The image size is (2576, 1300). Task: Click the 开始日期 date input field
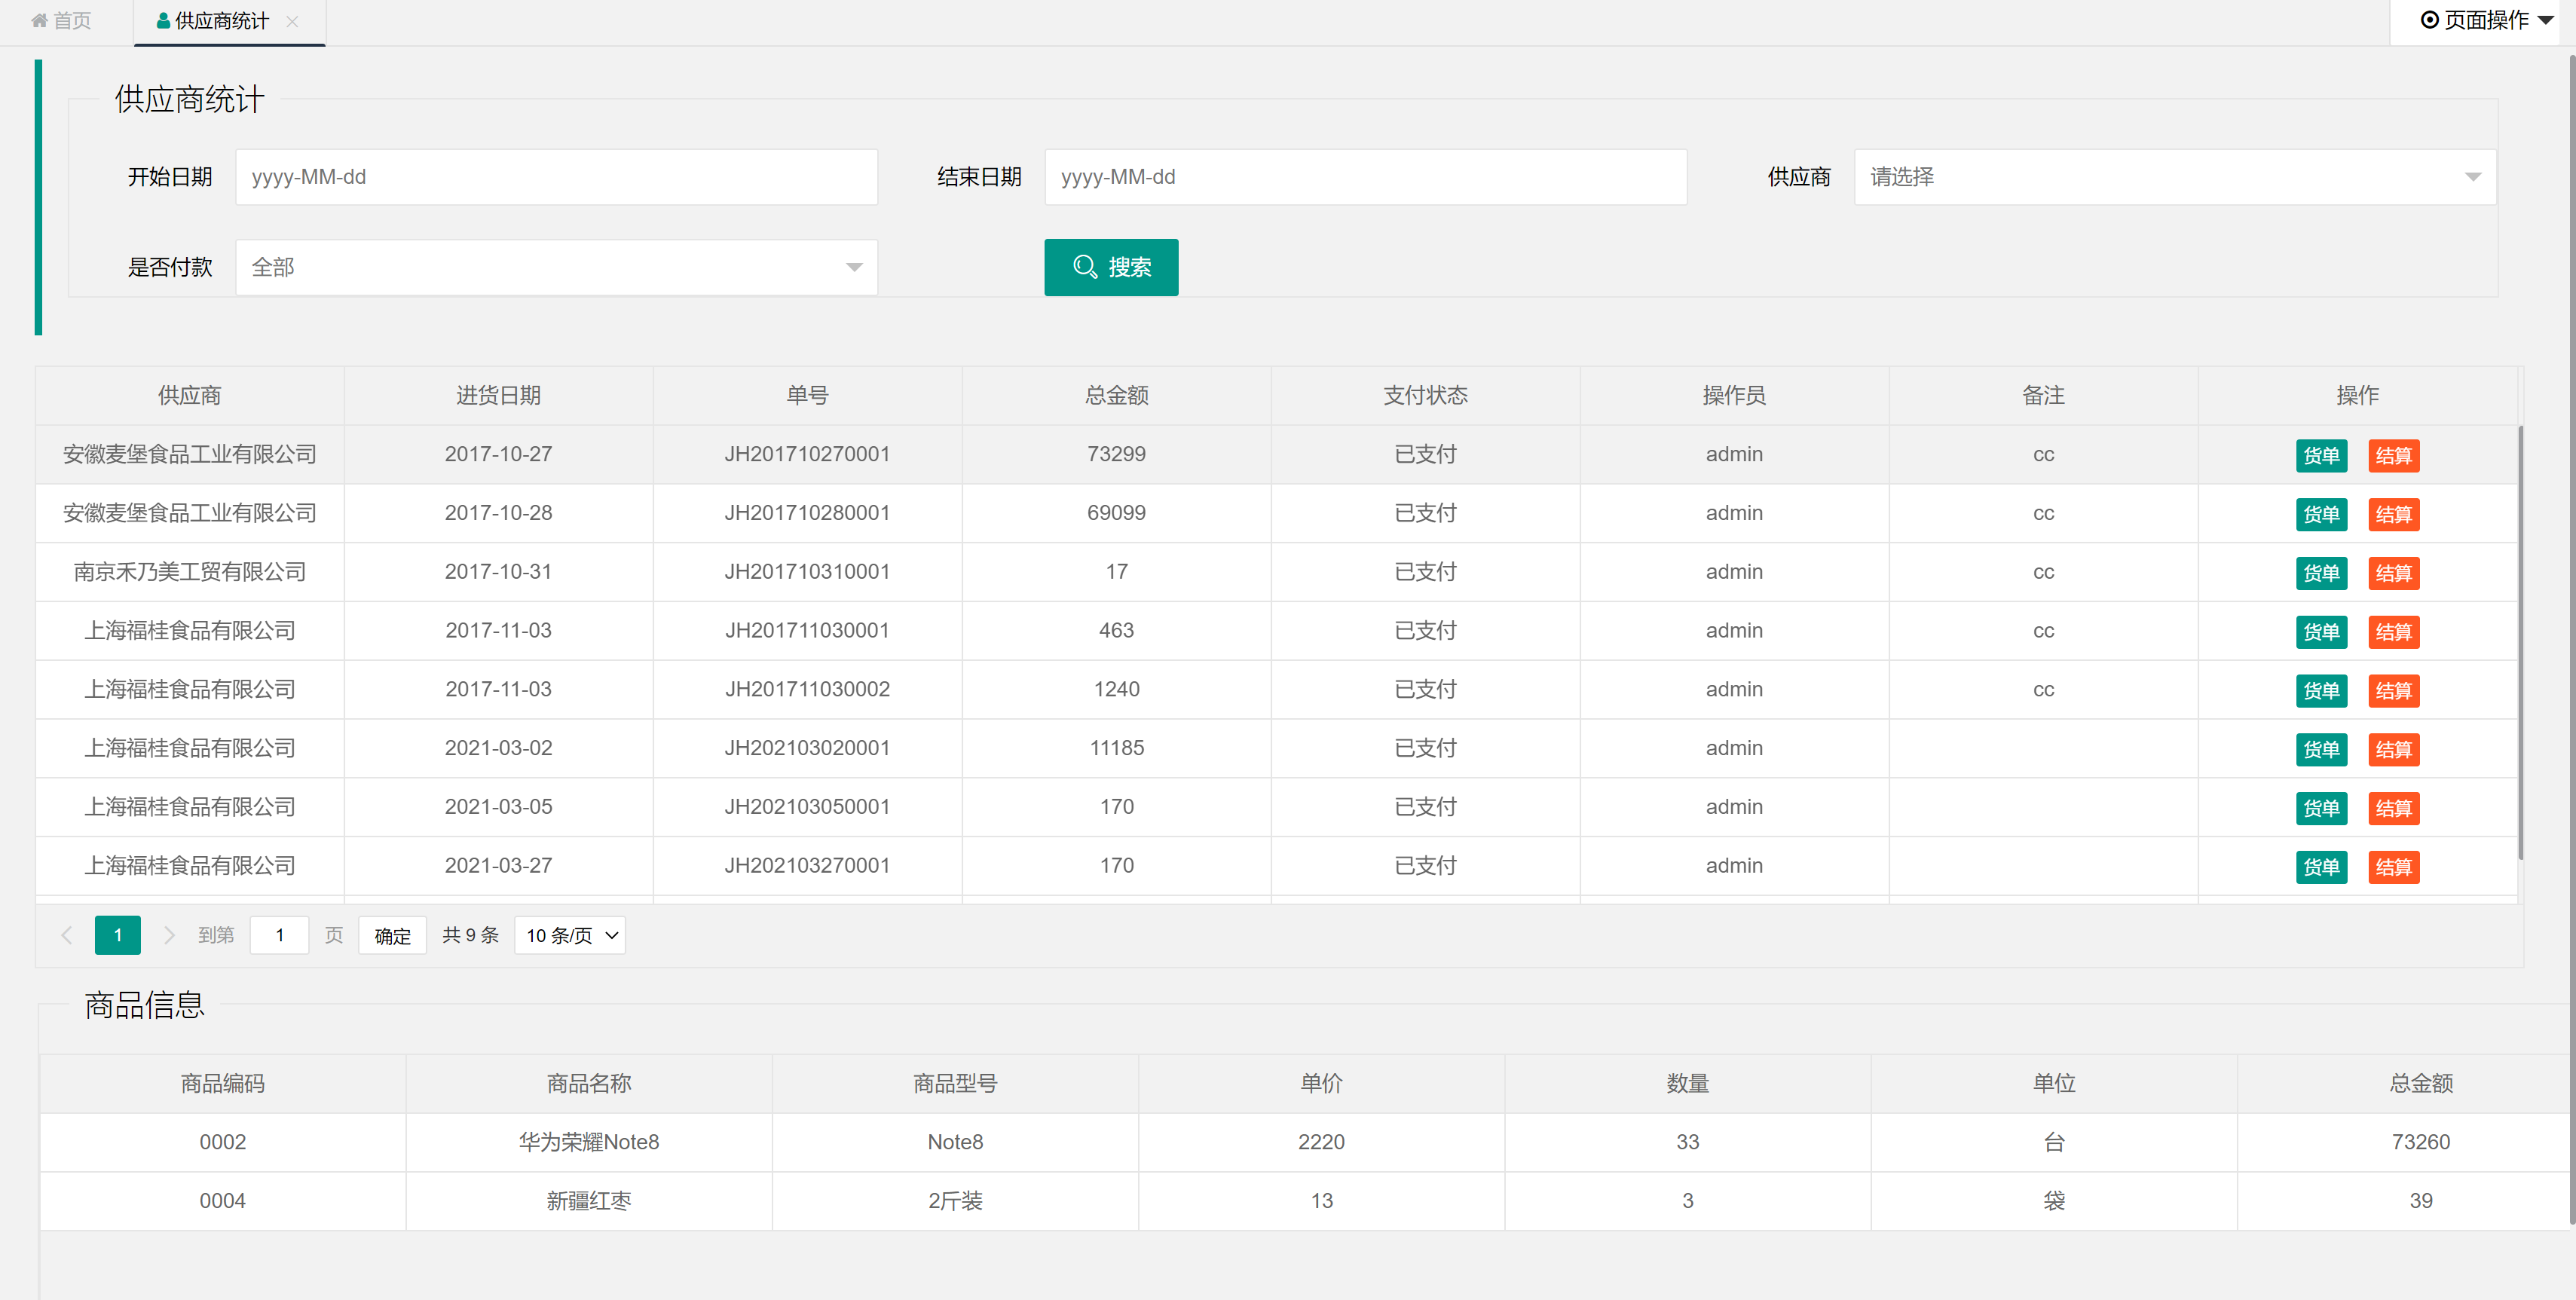556,177
